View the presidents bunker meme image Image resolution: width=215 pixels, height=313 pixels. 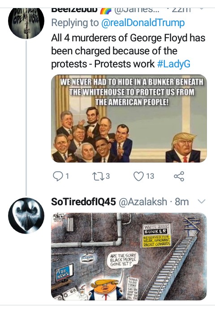pos(129,119)
